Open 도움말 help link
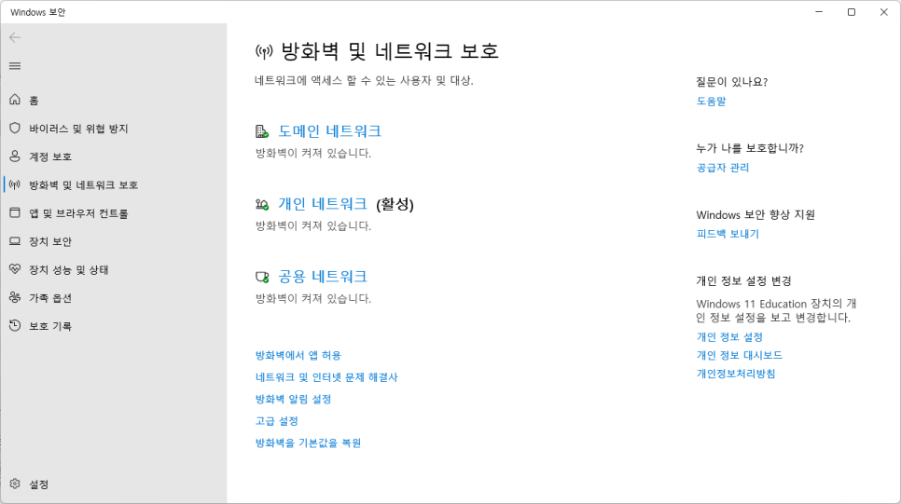The image size is (901, 504). pyautogui.click(x=712, y=101)
